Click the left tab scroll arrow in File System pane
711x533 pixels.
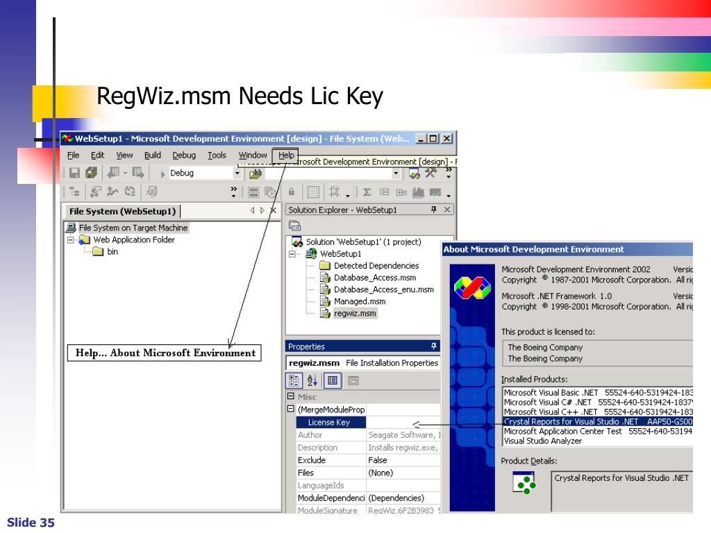253,211
